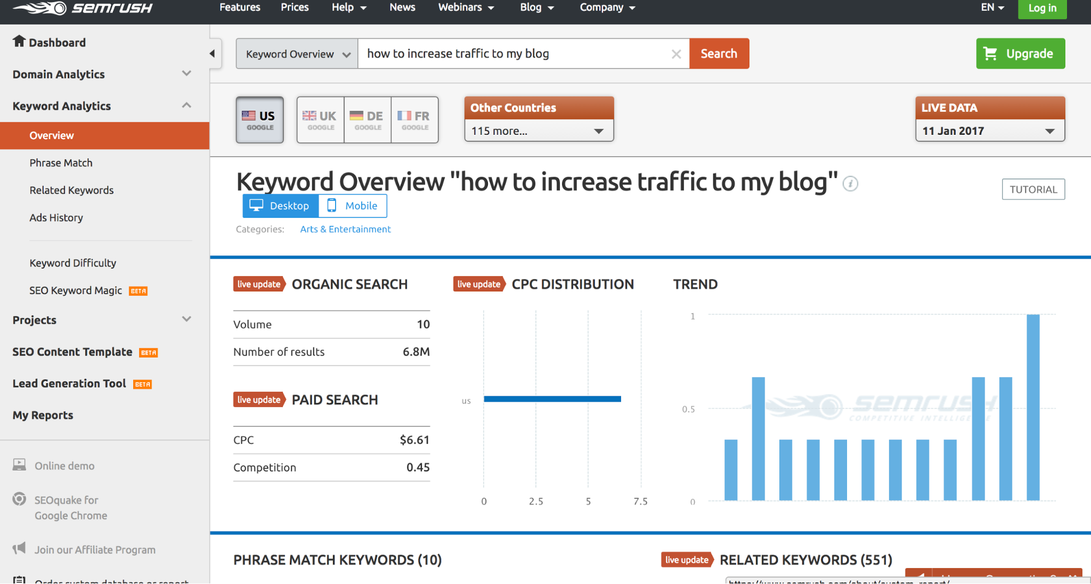This screenshot has height=584, width=1091.
Task: Open Blog menu dropdown
Action: 536,8
